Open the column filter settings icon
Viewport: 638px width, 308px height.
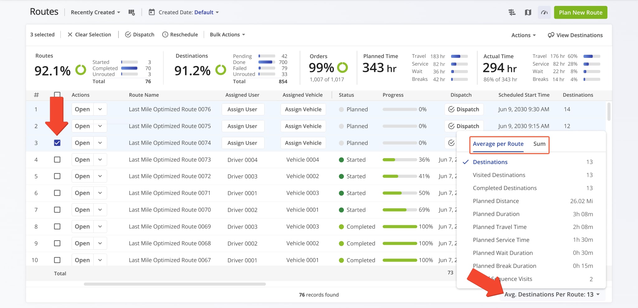(131, 12)
